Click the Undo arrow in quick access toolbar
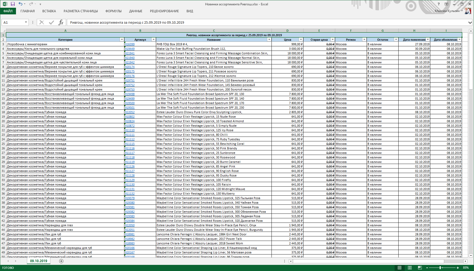 [20, 4]
